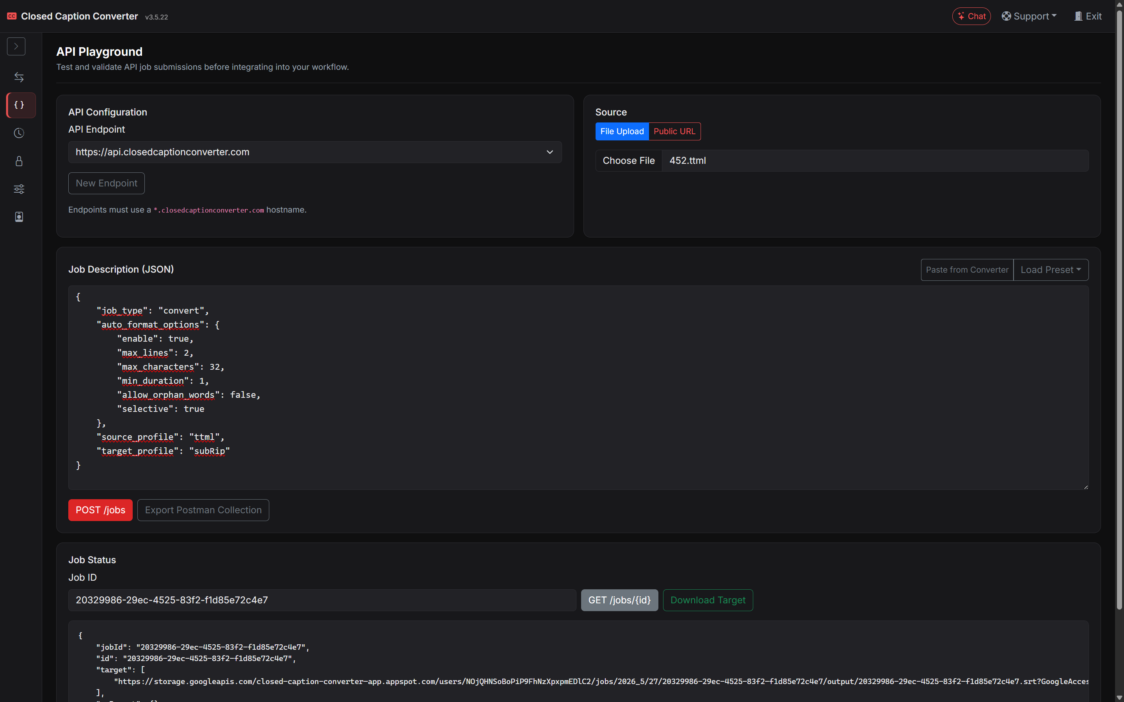Click the "jobId" line in response
Image resolution: width=1124 pixels, height=702 pixels.
tap(203, 647)
